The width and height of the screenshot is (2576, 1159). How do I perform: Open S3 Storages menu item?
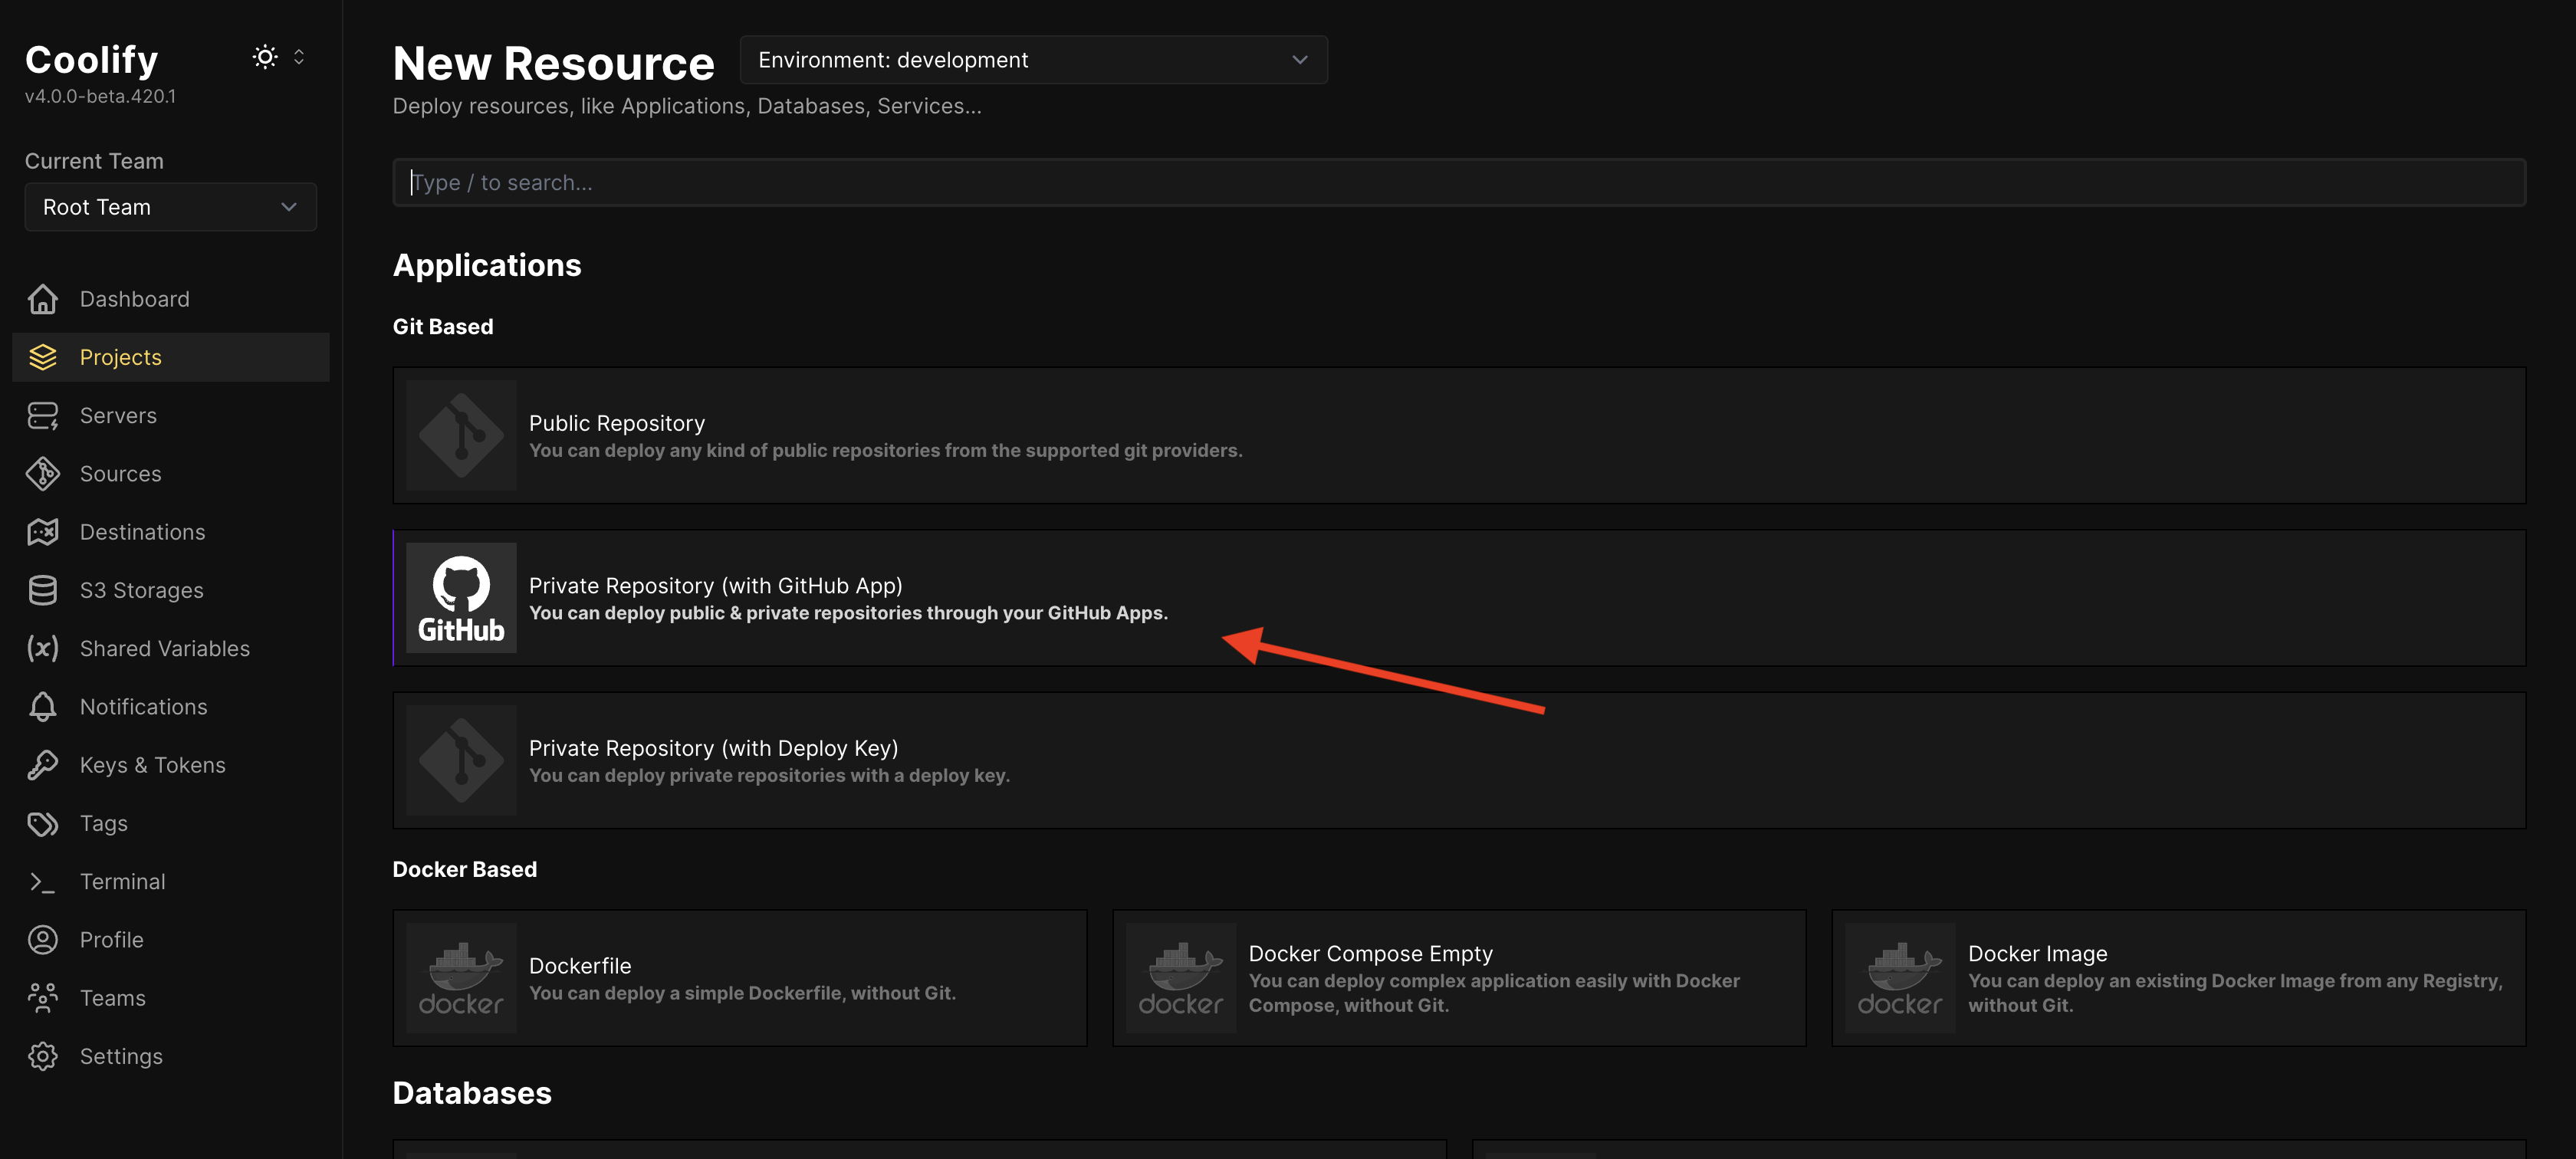point(171,590)
